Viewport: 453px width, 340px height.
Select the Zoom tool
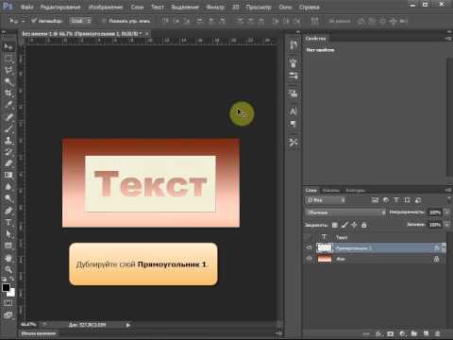click(8, 269)
